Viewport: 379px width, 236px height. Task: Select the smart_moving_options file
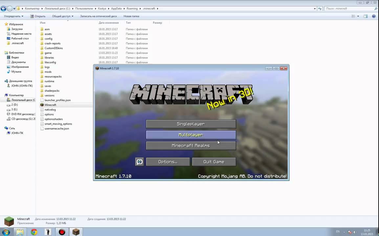point(58,124)
